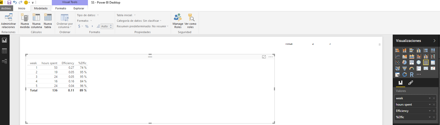The image size is (440, 125).
Task: Select the matrix visualization
Action: tap(433, 62)
